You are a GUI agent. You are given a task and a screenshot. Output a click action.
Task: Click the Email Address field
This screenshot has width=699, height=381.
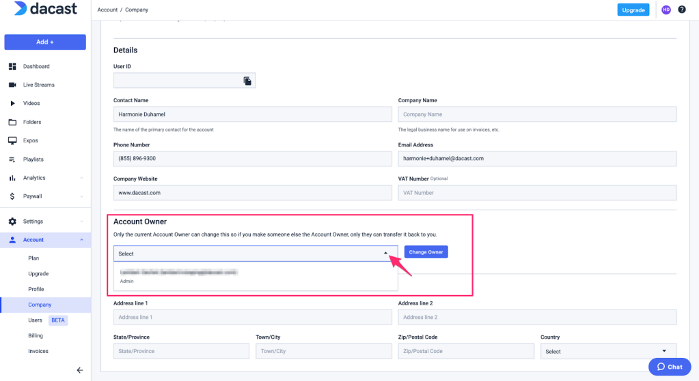pos(537,159)
